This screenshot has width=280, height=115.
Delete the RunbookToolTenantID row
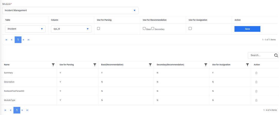pyautogui.click(x=256, y=91)
